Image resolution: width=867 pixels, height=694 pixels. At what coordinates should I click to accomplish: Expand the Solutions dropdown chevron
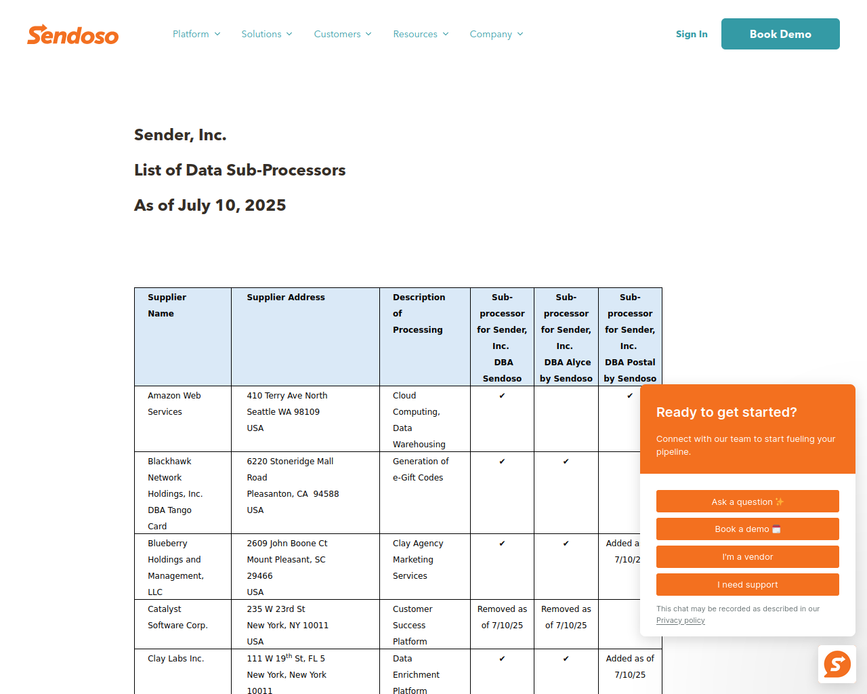coord(289,34)
